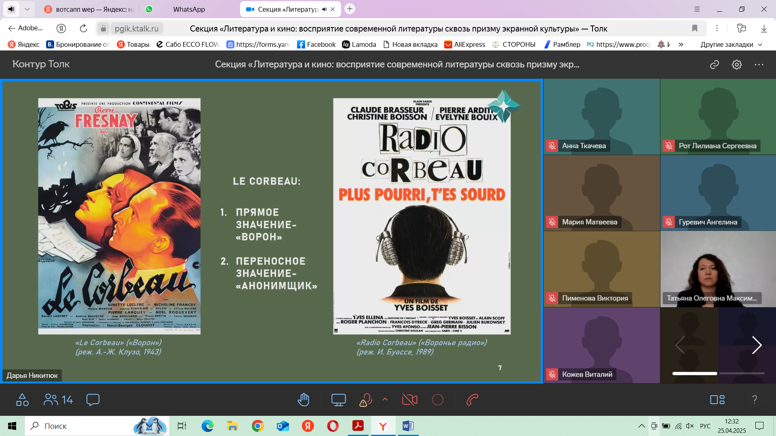This screenshot has height=436, width=776.
Task: Copy meeting link icon
Action: pyautogui.click(x=715, y=65)
